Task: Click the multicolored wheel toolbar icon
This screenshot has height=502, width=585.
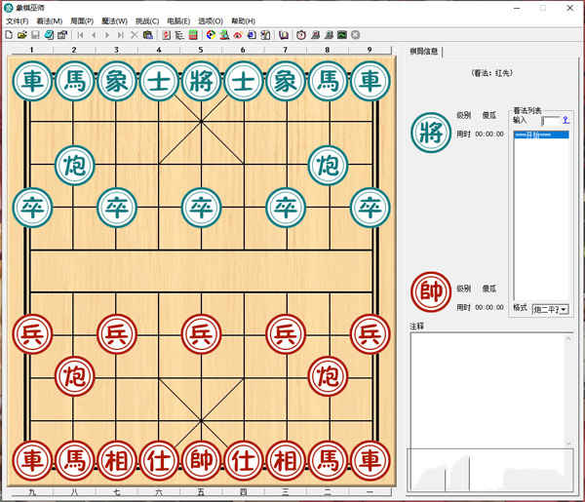Action: click(211, 35)
